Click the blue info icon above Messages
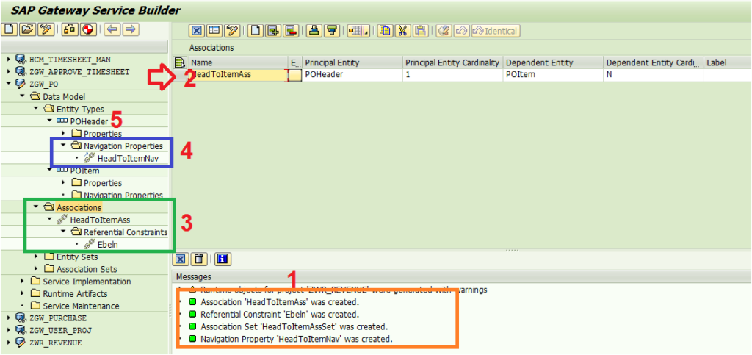This screenshot has height=355, width=752. coord(222,259)
